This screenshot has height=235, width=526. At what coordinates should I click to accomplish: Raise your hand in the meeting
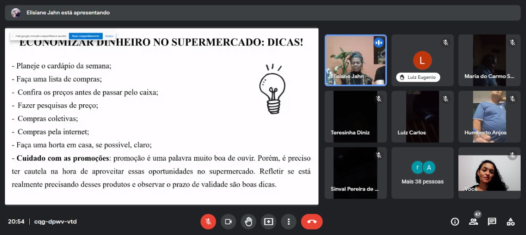[248, 222]
